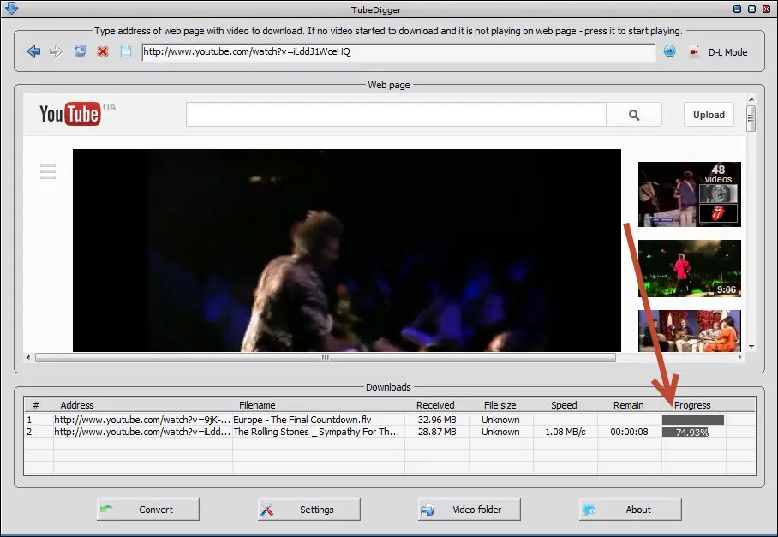Click the YouTube magnifier search button
778x537 pixels.
click(634, 115)
